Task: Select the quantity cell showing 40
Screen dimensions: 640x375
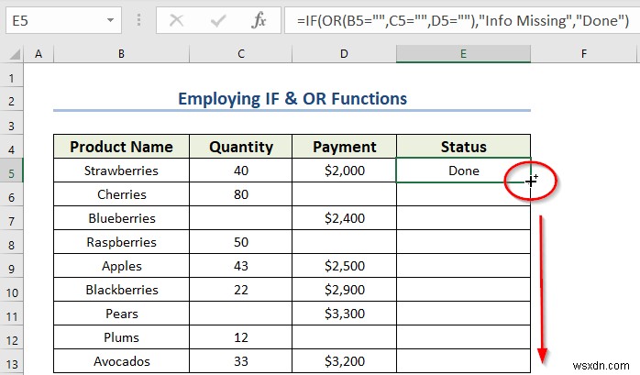Action: coord(241,171)
